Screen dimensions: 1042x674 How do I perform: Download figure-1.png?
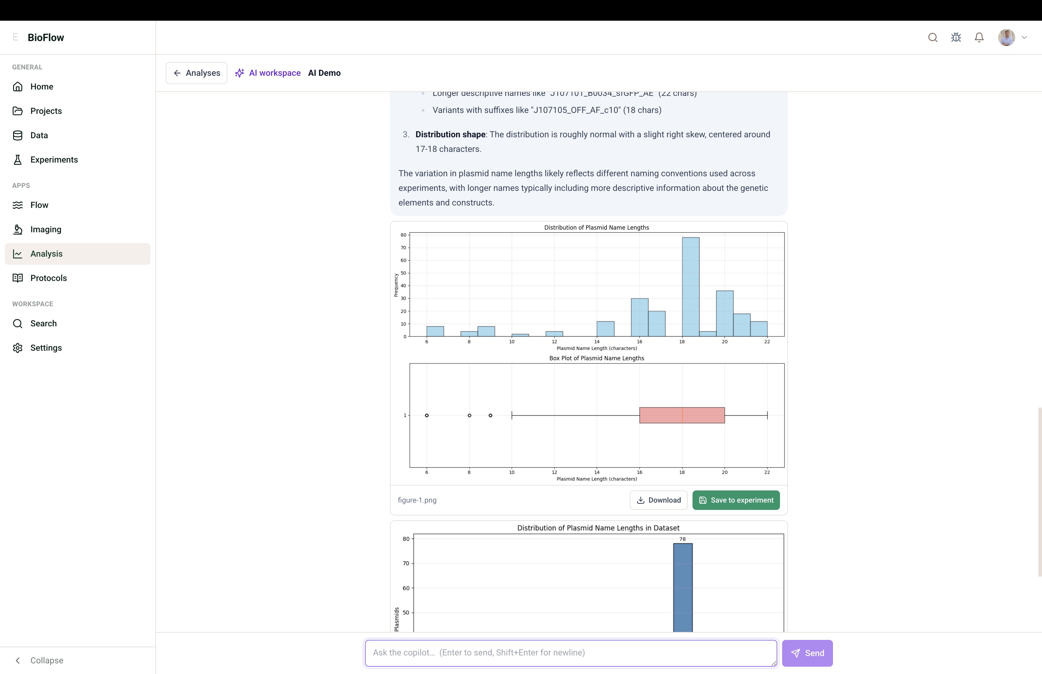coord(658,500)
